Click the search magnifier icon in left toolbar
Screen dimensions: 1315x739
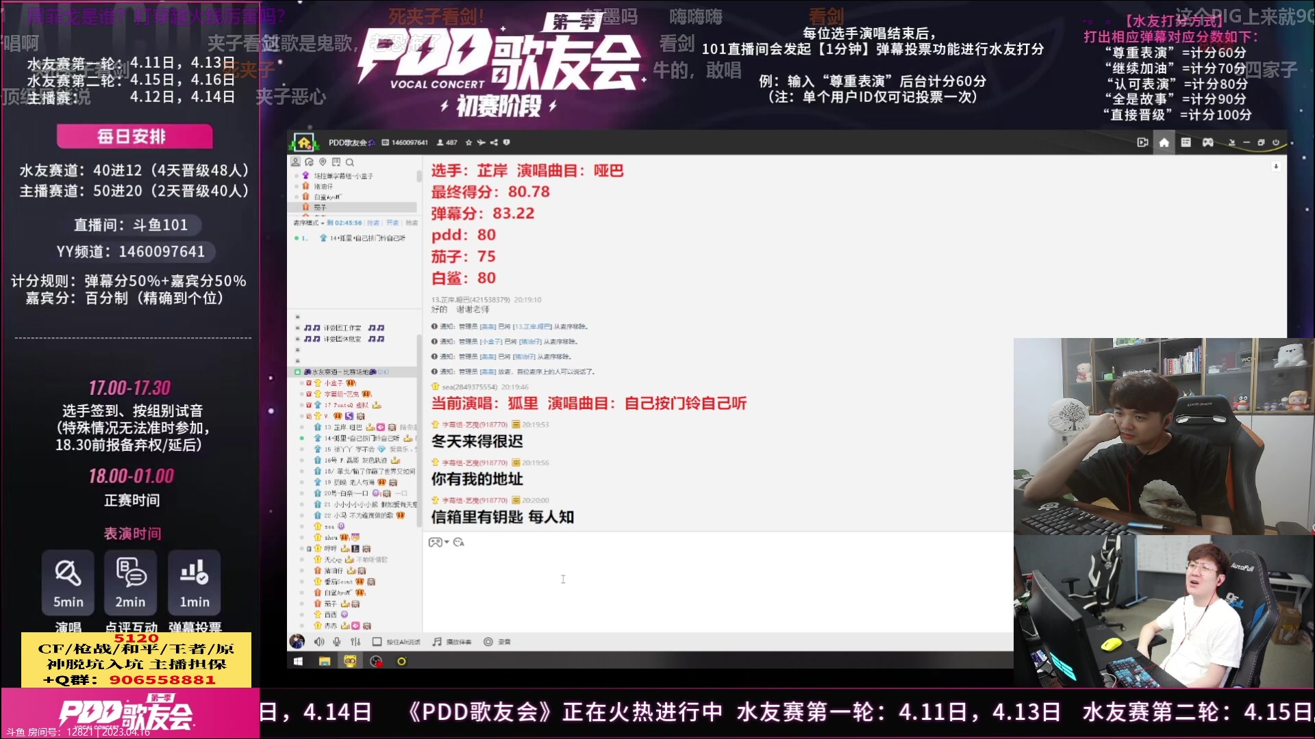click(x=350, y=162)
